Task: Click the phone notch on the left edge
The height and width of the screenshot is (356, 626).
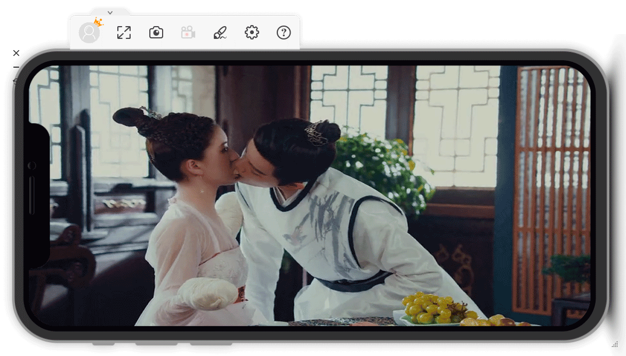Action: (x=37, y=195)
